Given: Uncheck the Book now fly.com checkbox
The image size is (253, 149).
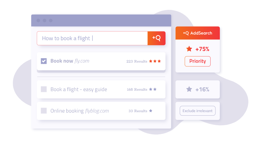Looking at the screenshot, I should (x=44, y=61).
